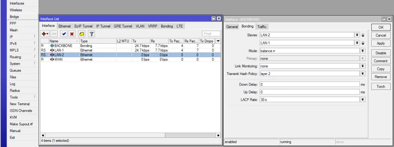
Task: Click the add/remove stepper beside Slaves LAN-2
Action: point(363,35)
